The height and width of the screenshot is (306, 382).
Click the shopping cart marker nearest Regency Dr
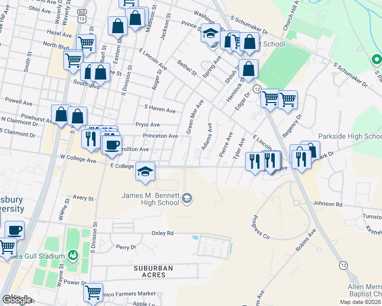click(x=288, y=101)
